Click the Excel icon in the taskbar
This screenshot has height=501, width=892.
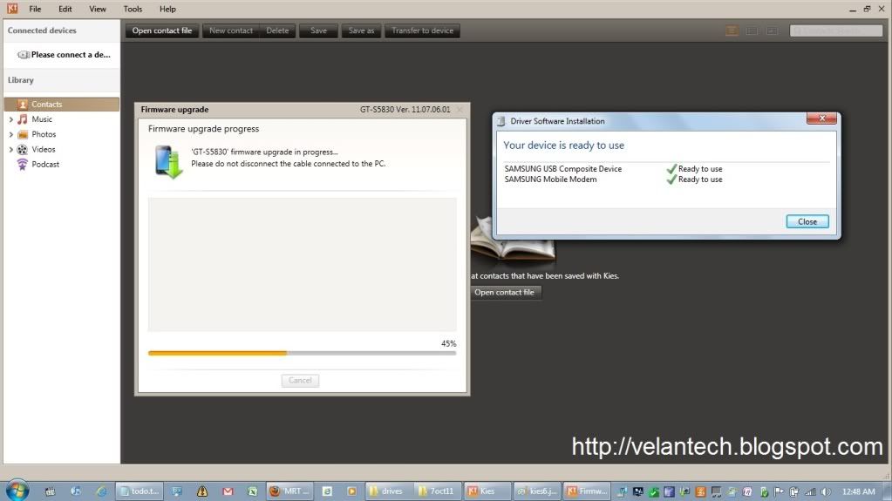253,491
